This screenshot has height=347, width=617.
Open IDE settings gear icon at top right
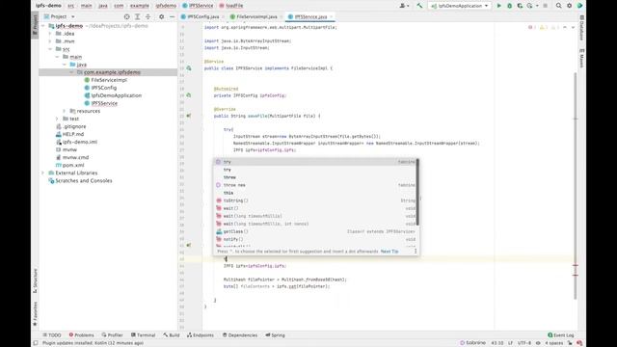(x=569, y=6)
